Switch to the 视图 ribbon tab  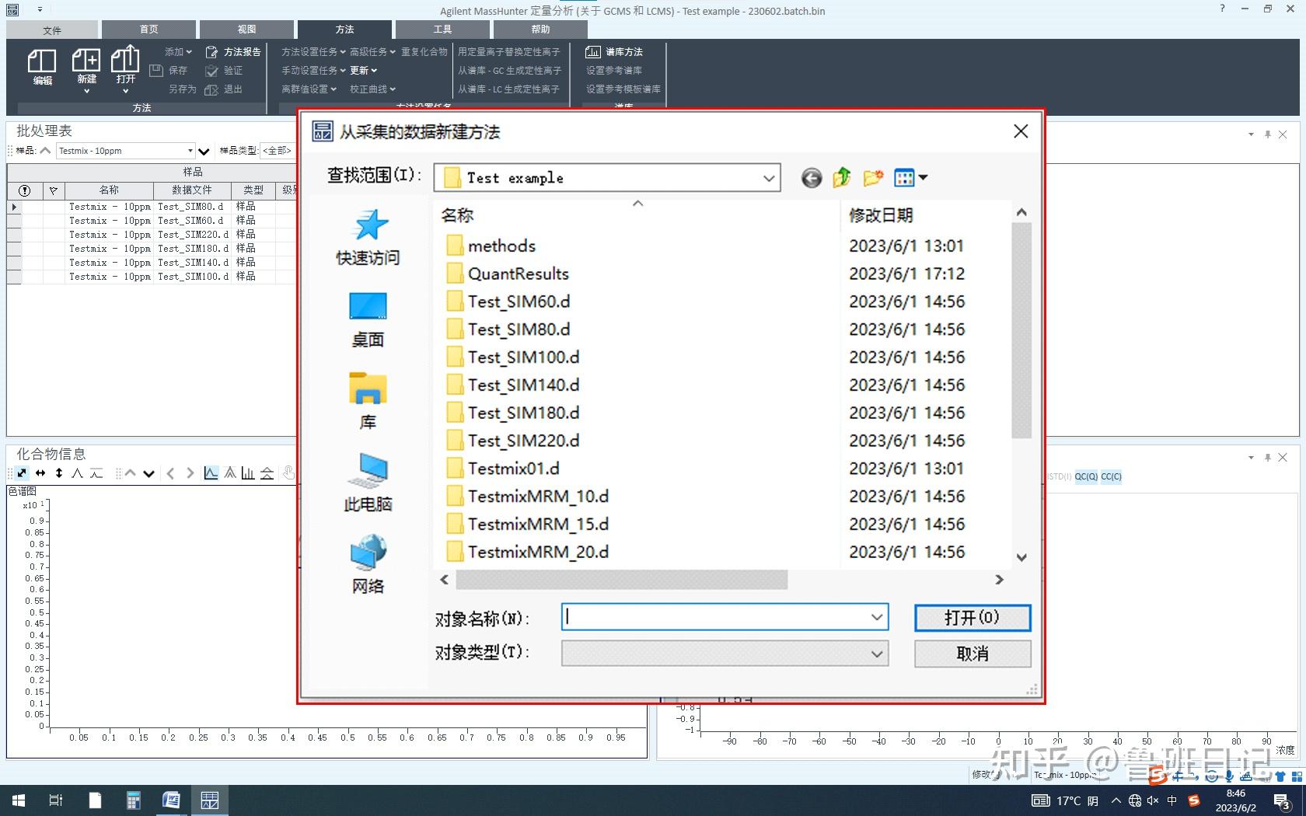246,30
